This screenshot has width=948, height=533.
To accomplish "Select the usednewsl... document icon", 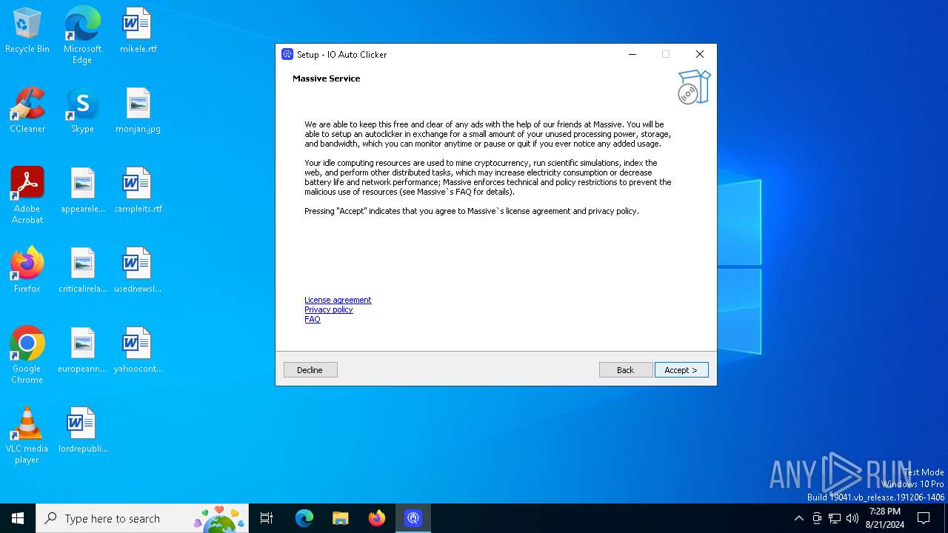I will point(138,271).
